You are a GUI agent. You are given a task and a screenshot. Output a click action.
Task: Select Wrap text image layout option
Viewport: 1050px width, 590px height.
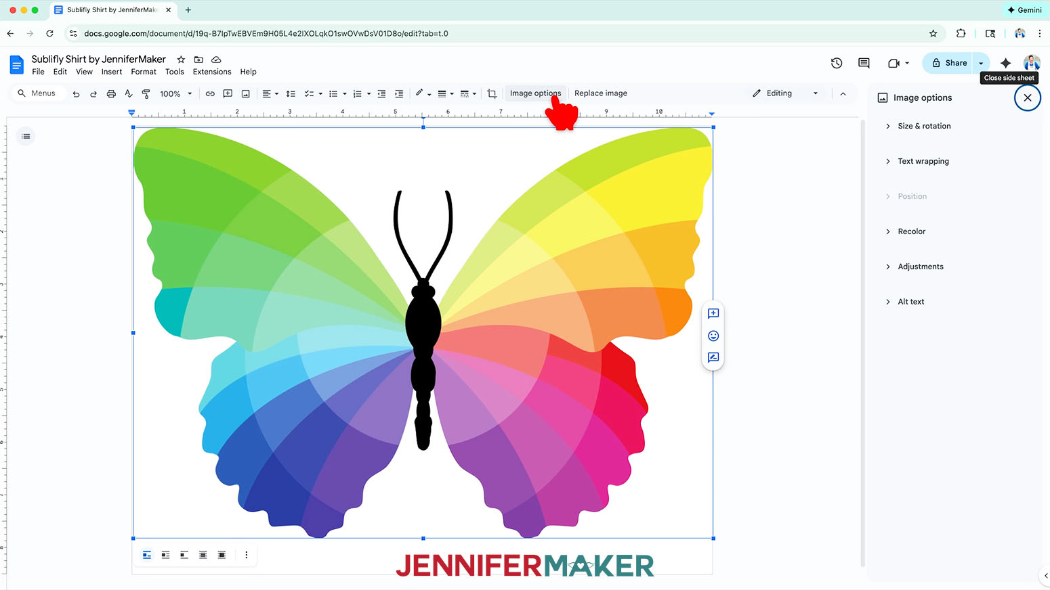(165, 555)
